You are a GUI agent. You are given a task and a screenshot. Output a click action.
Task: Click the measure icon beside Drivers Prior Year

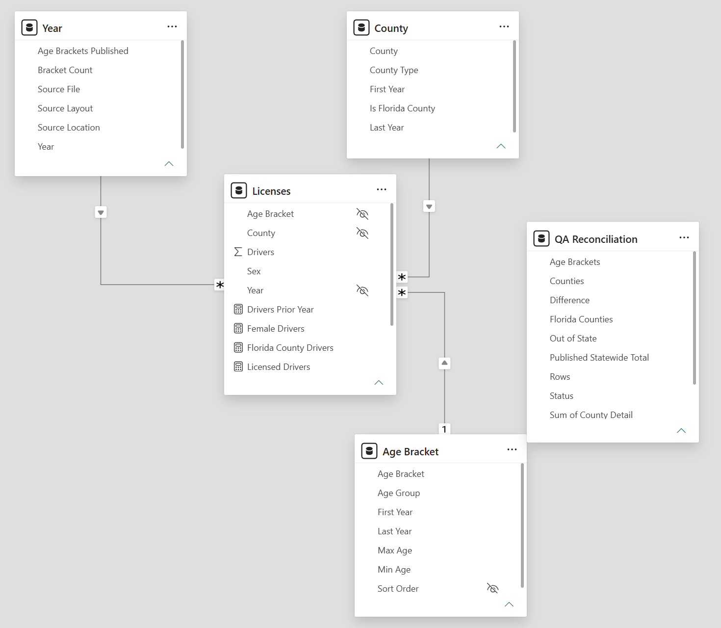tap(238, 309)
